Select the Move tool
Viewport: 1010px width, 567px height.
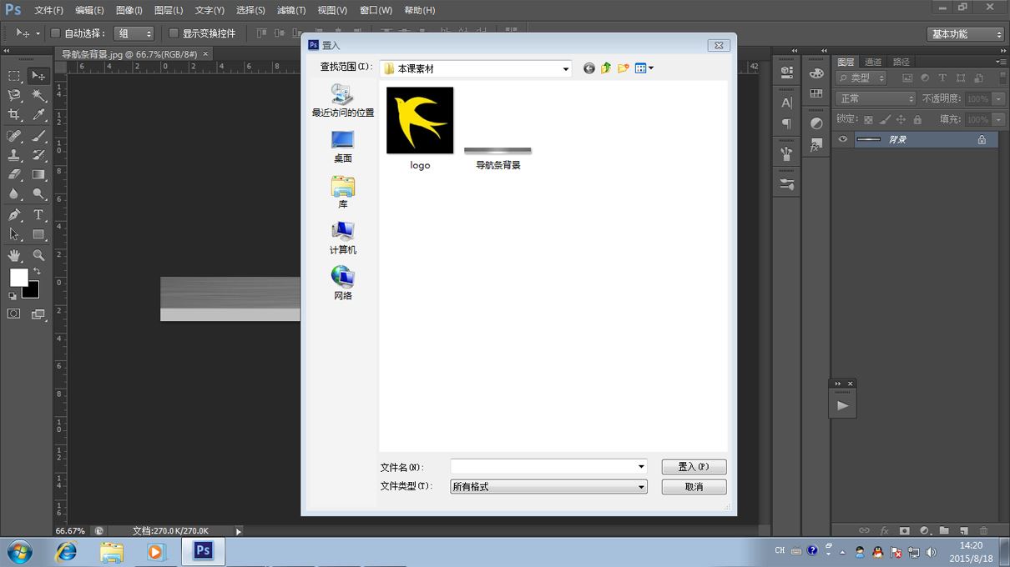click(x=38, y=76)
